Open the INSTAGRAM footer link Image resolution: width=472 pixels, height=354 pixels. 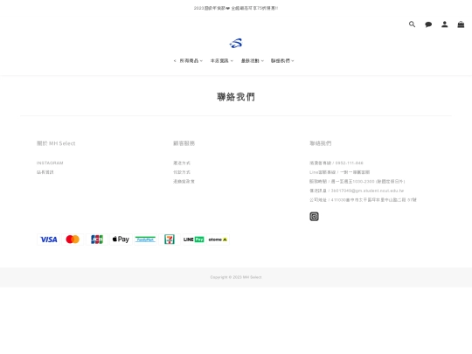click(x=50, y=163)
